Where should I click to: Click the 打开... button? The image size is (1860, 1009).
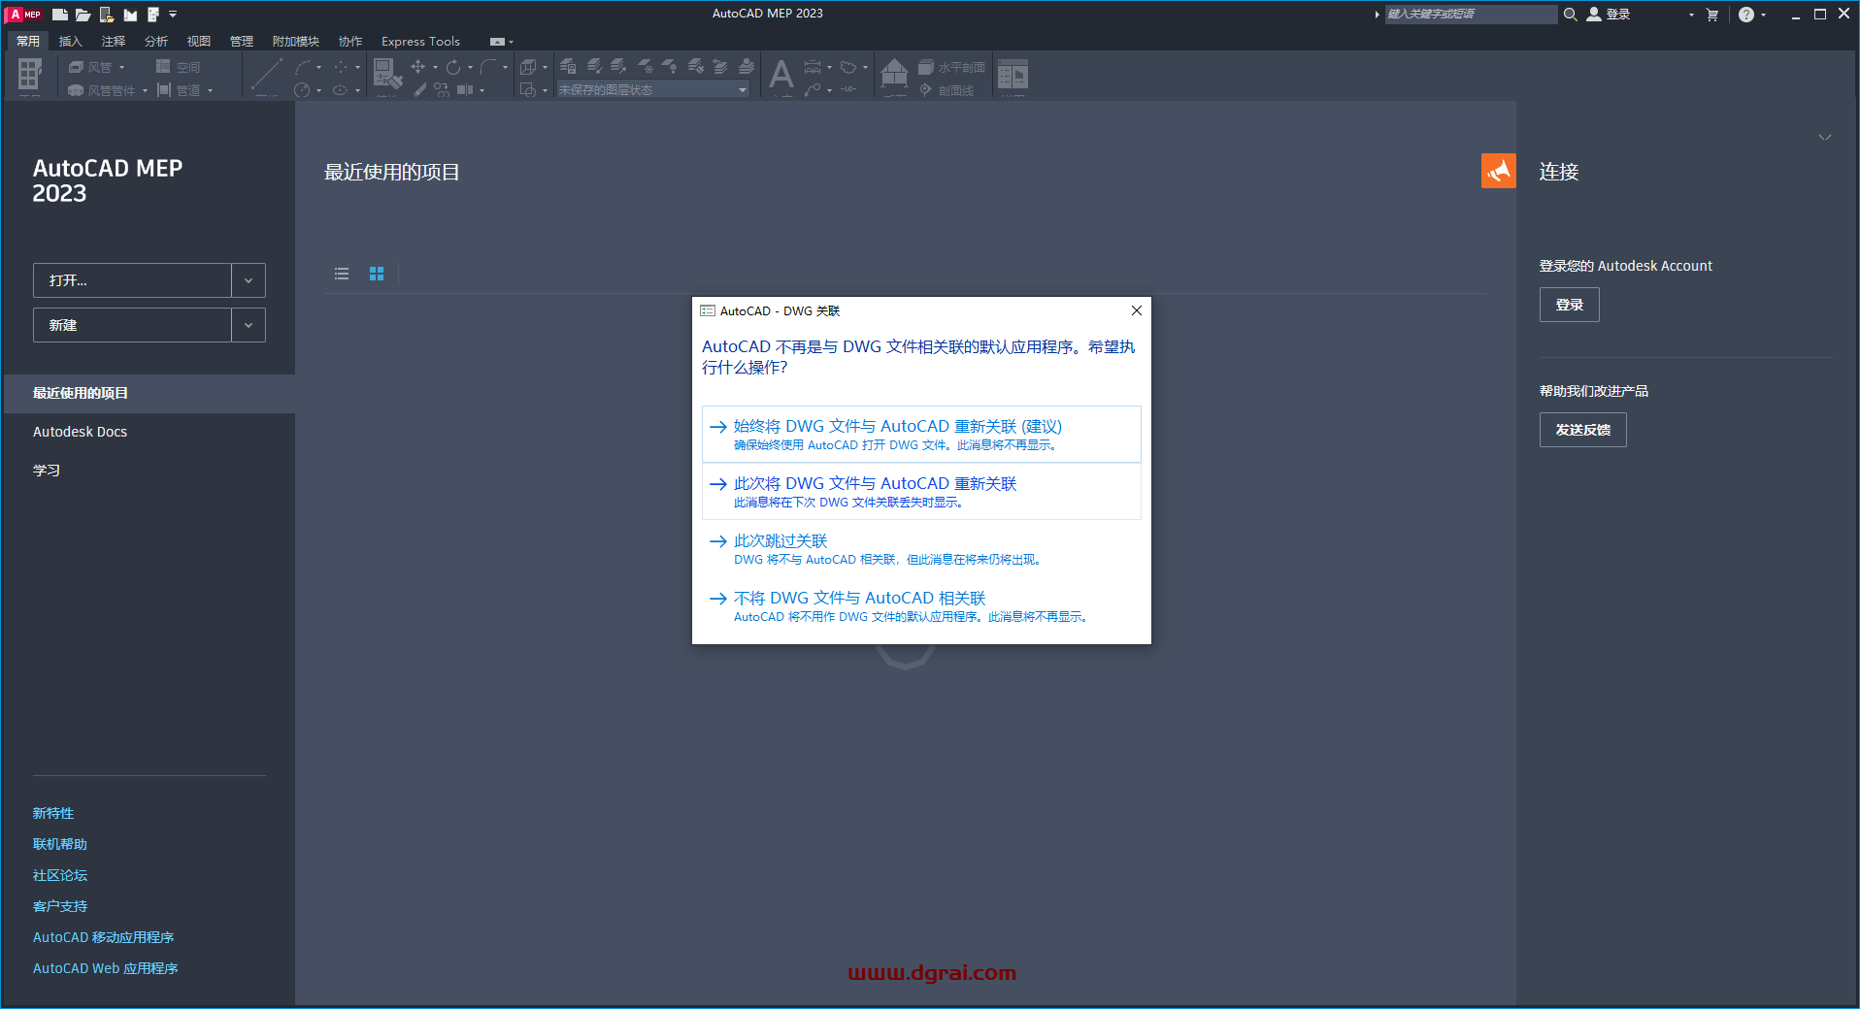tap(132, 280)
